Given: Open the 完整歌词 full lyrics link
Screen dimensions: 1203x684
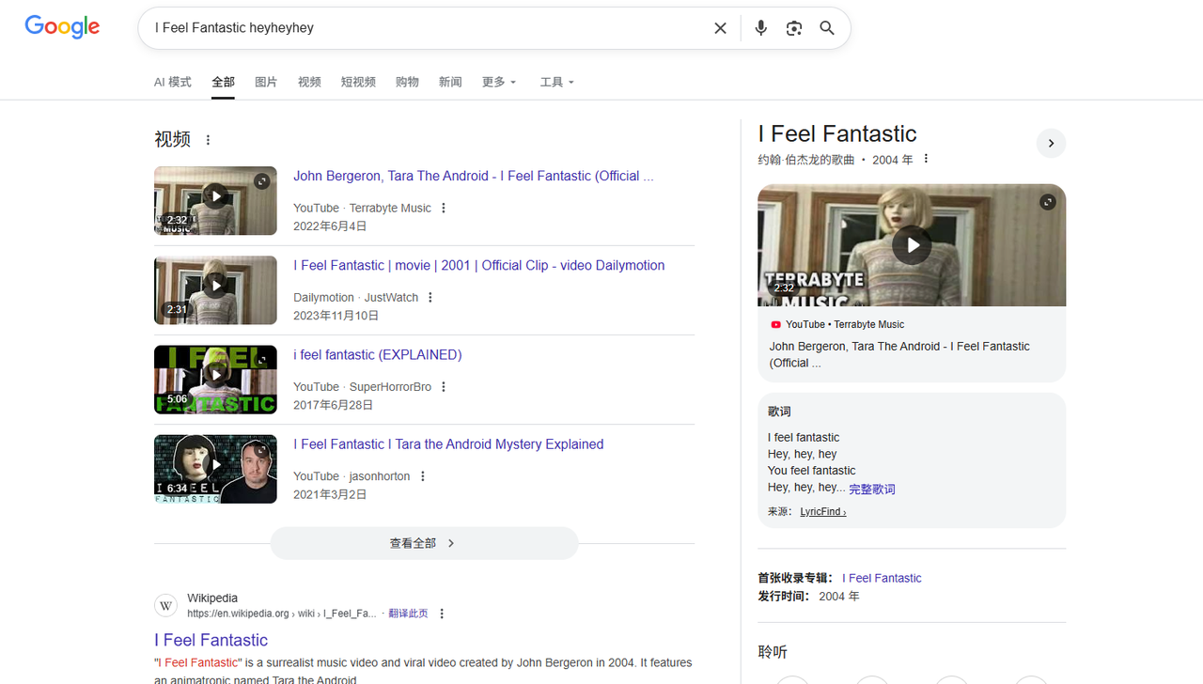Looking at the screenshot, I should (871, 489).
